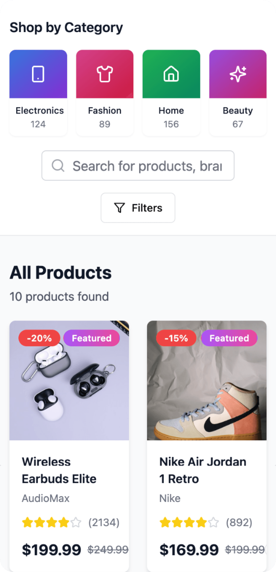Screen dimensions: 276x572
Task: Open the earbuds (2134) reviews count
Action: [104, 522]
